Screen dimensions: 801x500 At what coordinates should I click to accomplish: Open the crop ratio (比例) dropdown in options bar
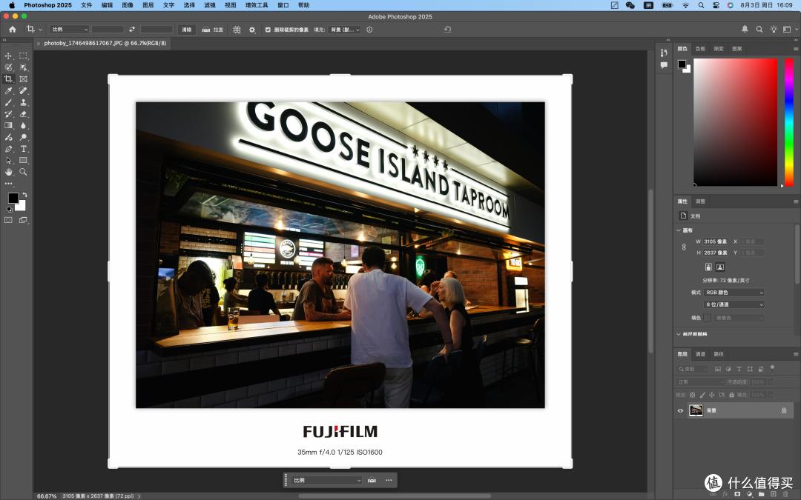click(70, 30)
